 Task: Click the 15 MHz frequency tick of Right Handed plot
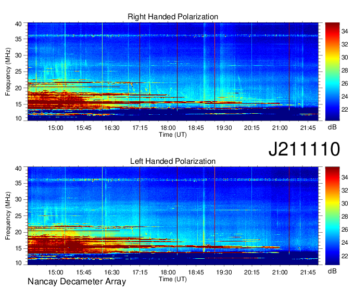(x=19, y=104)
